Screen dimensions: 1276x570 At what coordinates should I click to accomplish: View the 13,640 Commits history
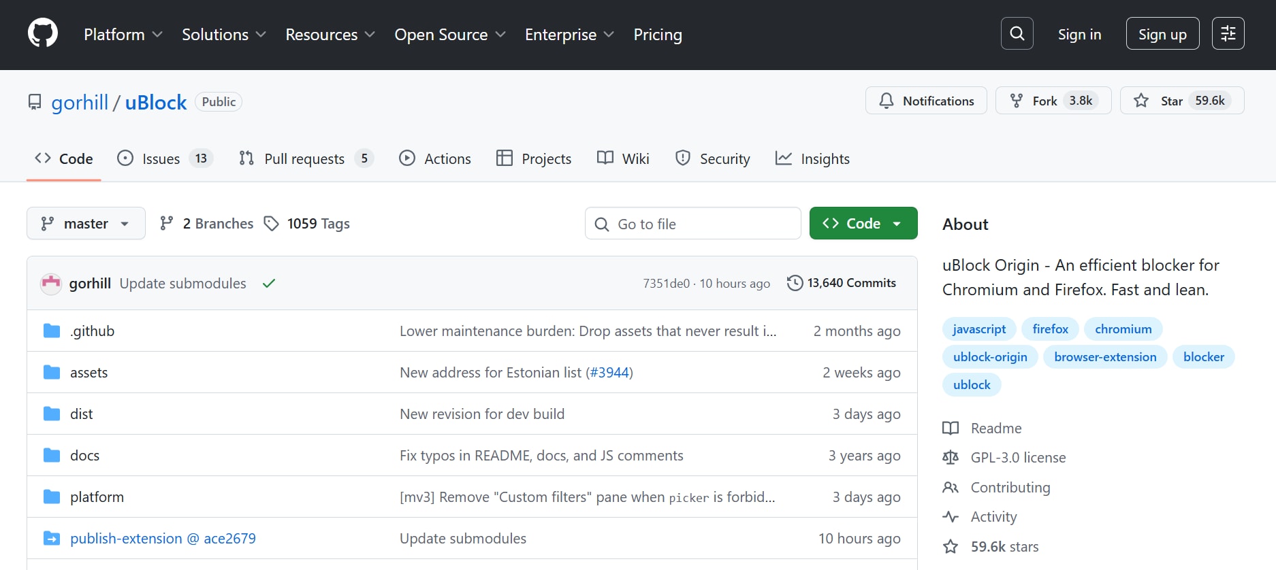(x=841, y=283)
